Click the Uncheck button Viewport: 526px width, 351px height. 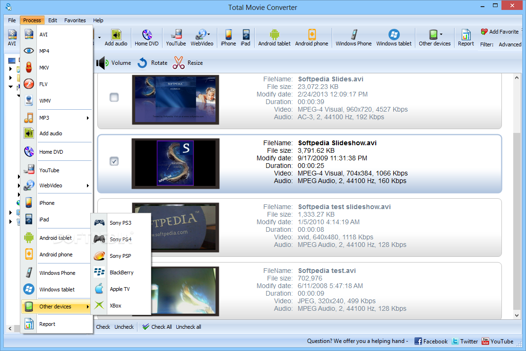pyautogui.click(x=124, y=327)
